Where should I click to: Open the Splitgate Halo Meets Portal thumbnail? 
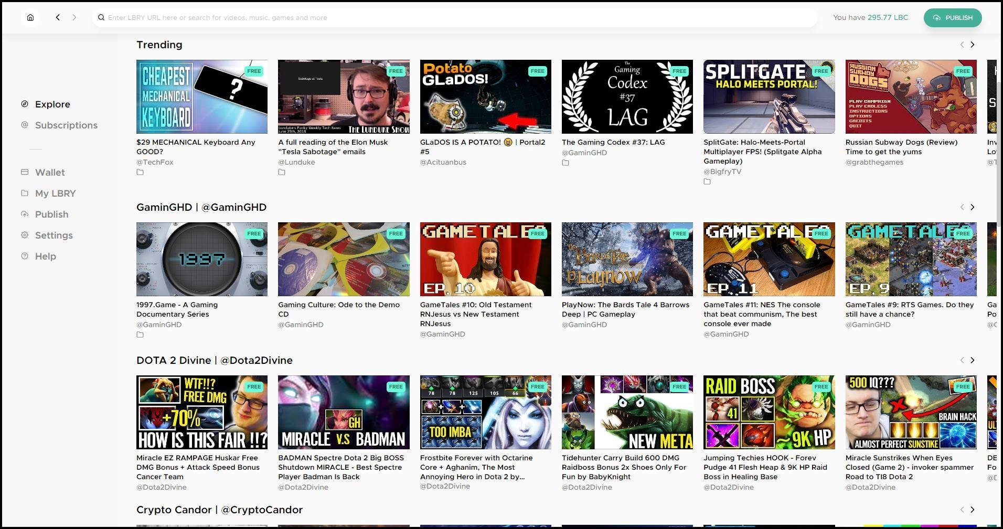click(x=769, y=96)
